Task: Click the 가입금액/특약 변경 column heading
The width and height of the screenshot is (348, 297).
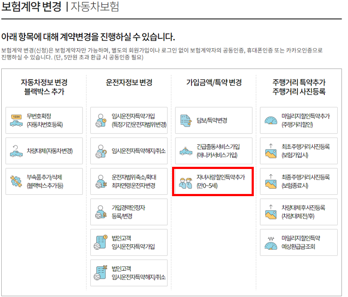Action: pyautogui.click(x=214, y=82)
